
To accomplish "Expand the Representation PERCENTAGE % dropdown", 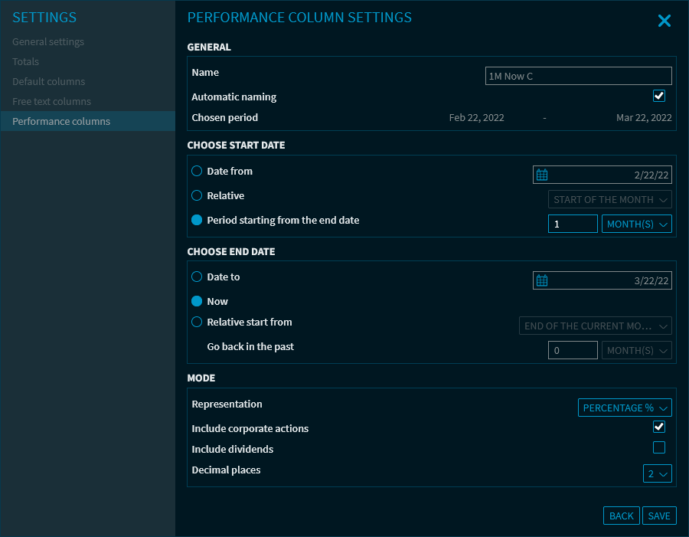I will point(625,408).
